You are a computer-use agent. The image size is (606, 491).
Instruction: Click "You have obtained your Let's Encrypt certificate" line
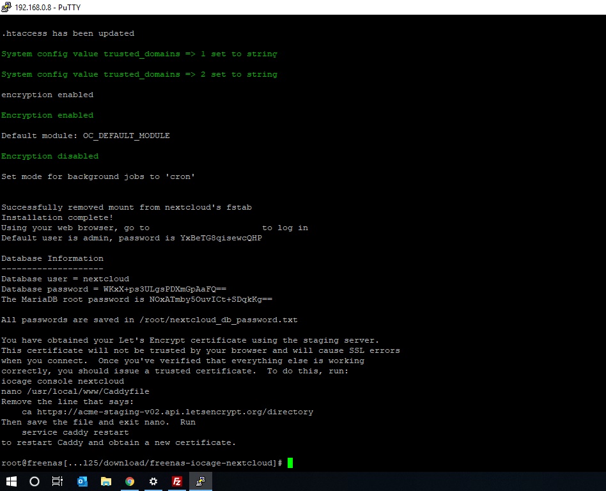(x=190, y=340)
